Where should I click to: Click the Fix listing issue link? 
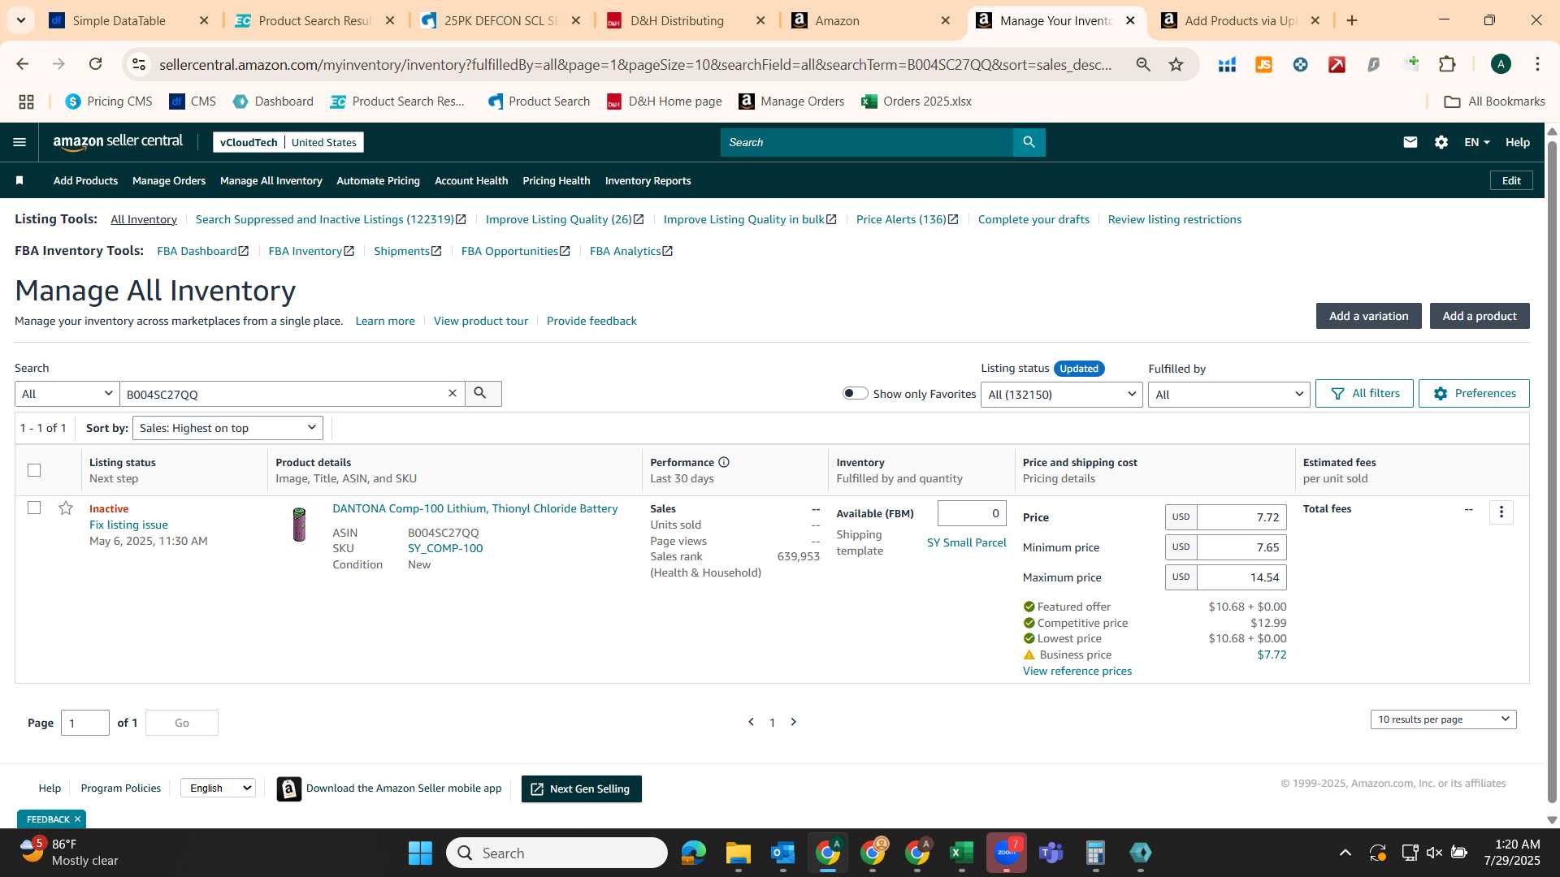pos(128,525)
